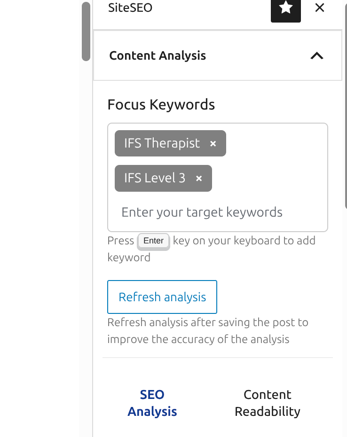Click the Content Analysis panel heading
Viewport: 347px width, 437px height.
point(158,56)
